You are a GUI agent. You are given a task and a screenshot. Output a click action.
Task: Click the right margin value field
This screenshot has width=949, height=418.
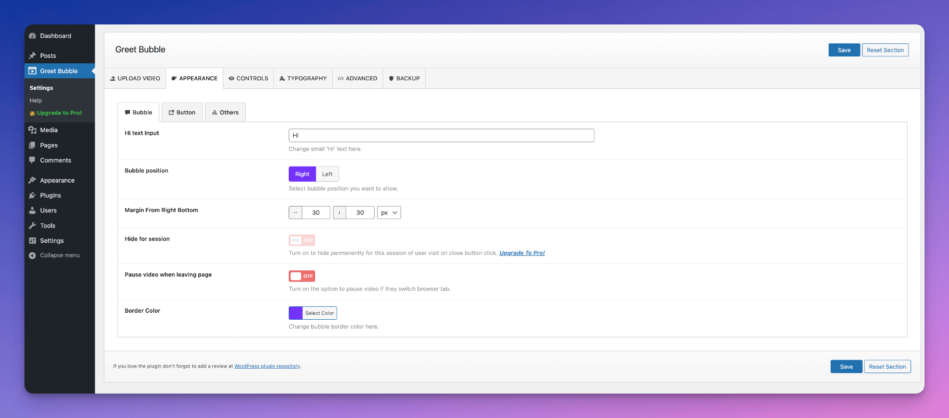(316, 212)
